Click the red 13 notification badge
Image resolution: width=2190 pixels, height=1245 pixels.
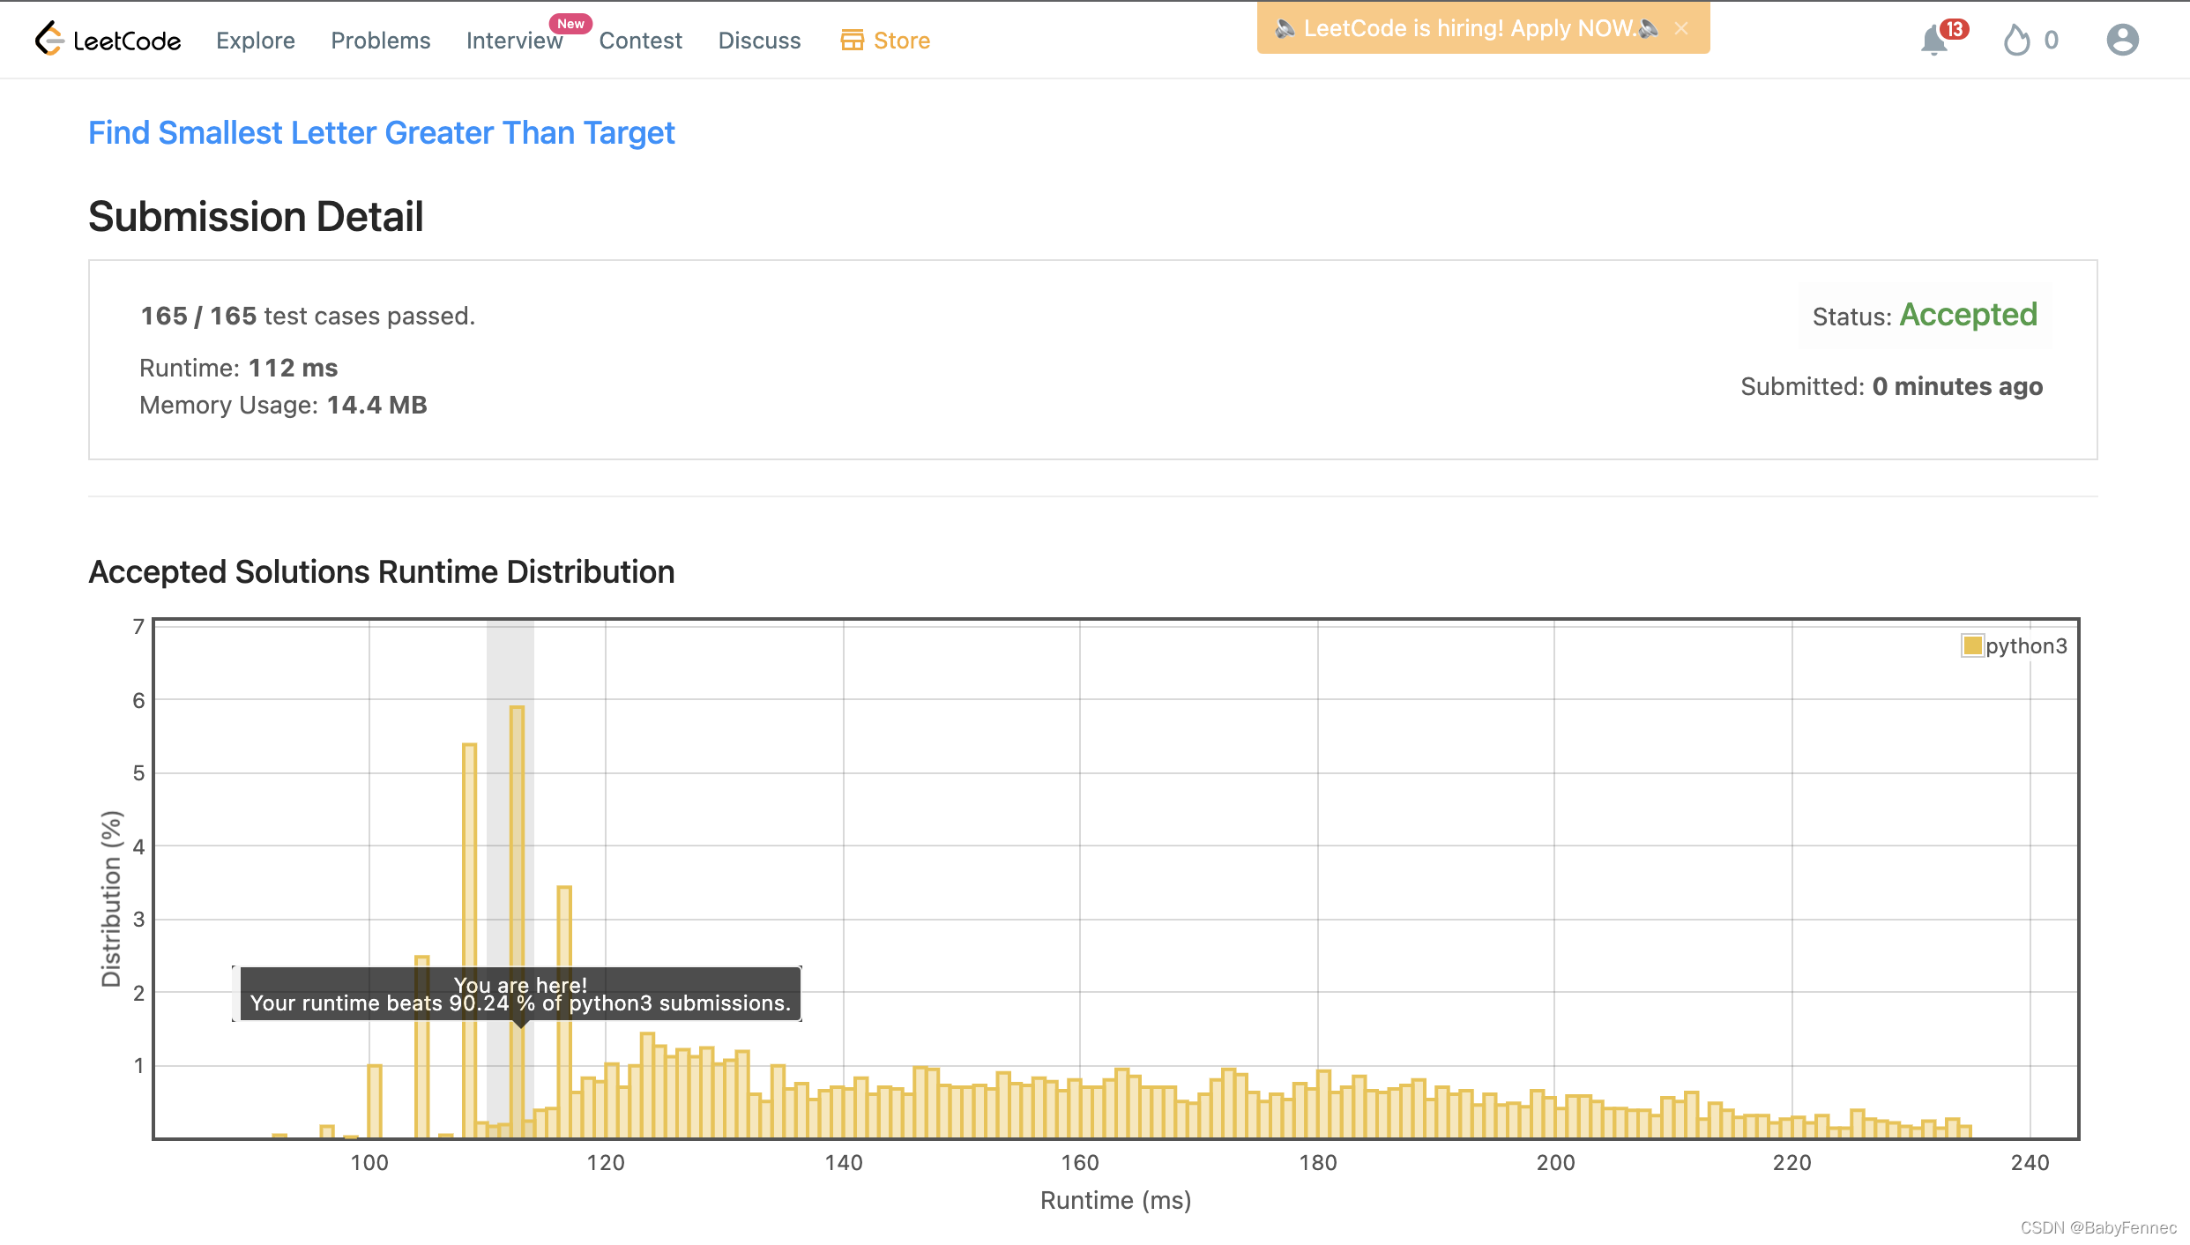pos(1955,29)
